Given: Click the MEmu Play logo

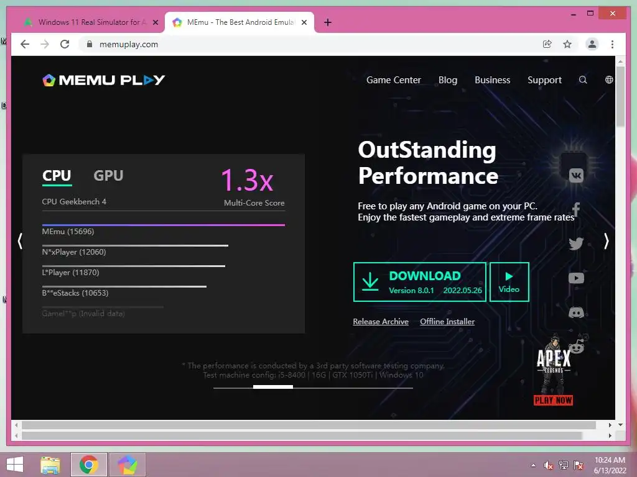Looking at the screenshot, I should pyautogui.click(x=104, y=80).
